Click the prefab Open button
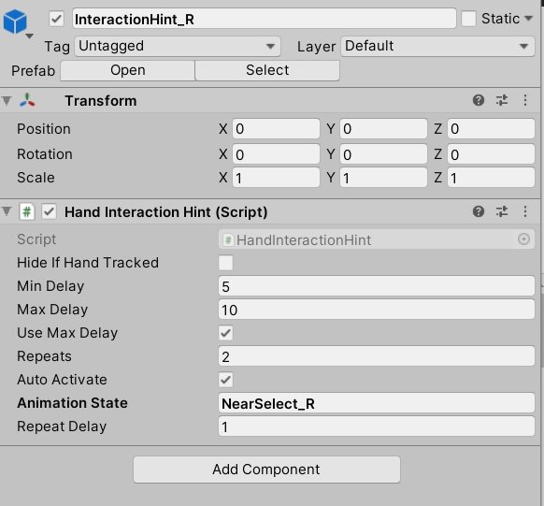This screenshot has height=506, width=544. 128,70
